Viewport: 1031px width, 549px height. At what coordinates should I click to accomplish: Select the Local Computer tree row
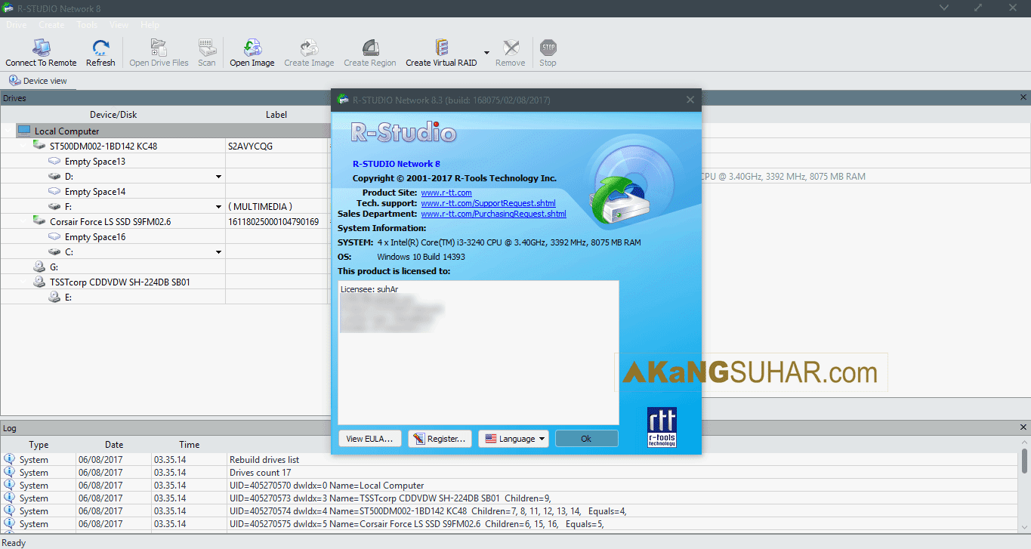(x=164, y=131)
